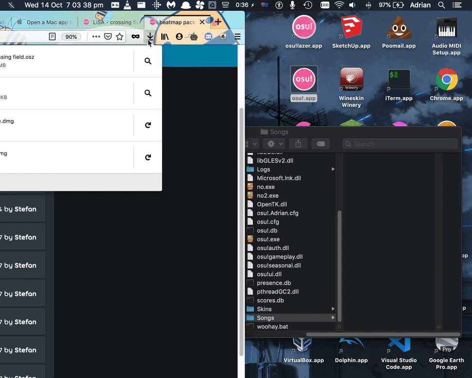Click the Firefox account avatar icon

179,37
